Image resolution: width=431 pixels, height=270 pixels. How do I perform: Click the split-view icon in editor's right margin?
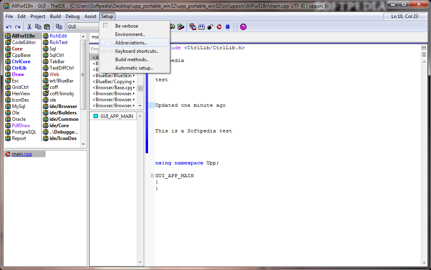[424, 55]
